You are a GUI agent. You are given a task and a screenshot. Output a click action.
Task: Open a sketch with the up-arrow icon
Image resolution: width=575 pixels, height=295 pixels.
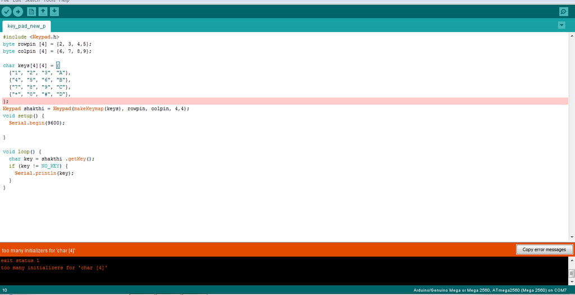coord(43,12)
